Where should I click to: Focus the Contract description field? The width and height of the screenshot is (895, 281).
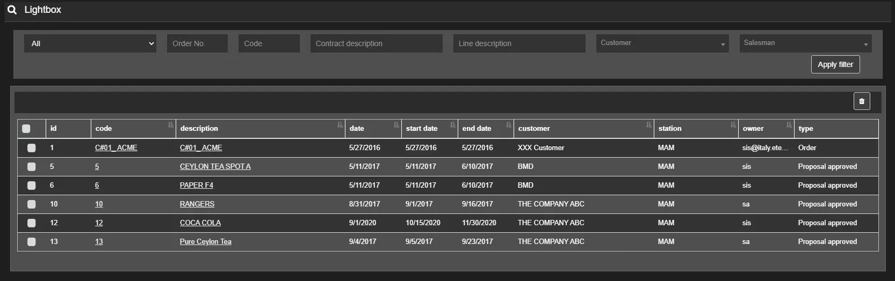376,43
